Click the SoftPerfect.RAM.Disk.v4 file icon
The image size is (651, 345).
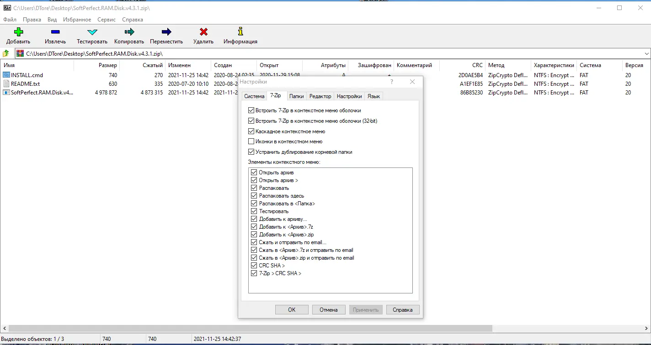(x=6, y=93)
